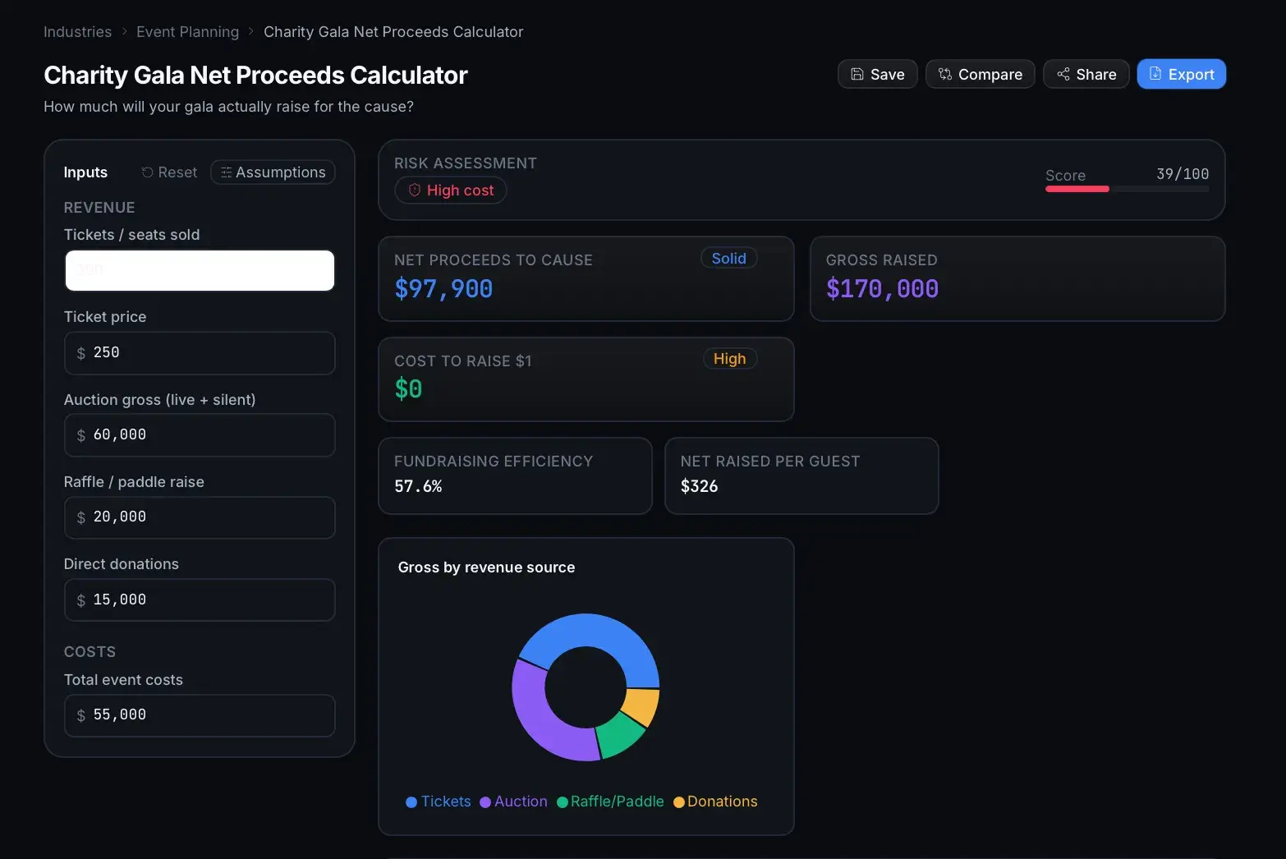
Task: Click the Donations legend label
Action: pyautogui.click(x=723, y=802)
